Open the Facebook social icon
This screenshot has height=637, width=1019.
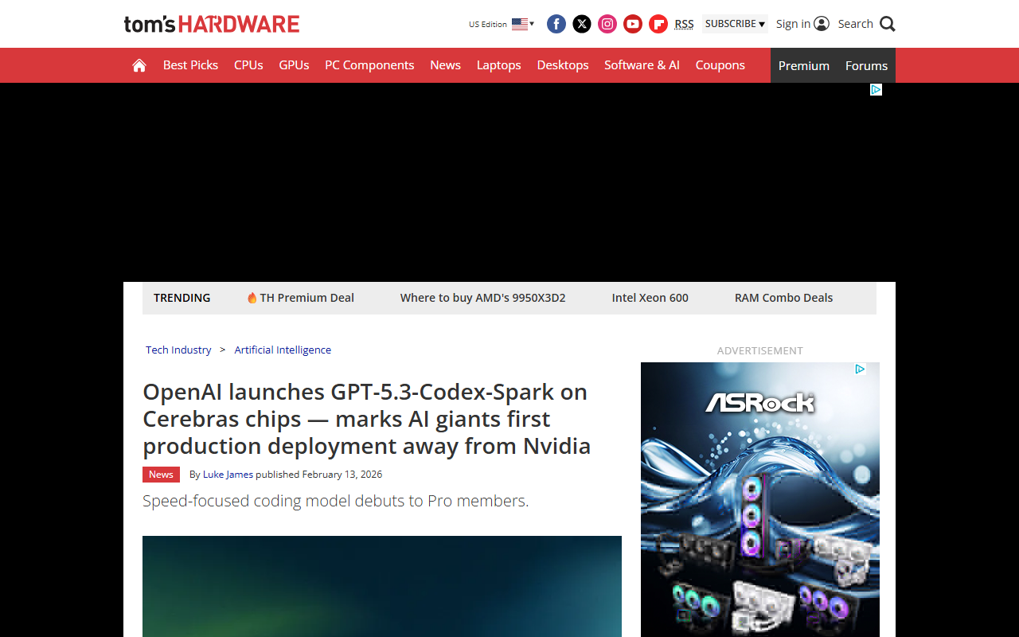pos(556,24)
